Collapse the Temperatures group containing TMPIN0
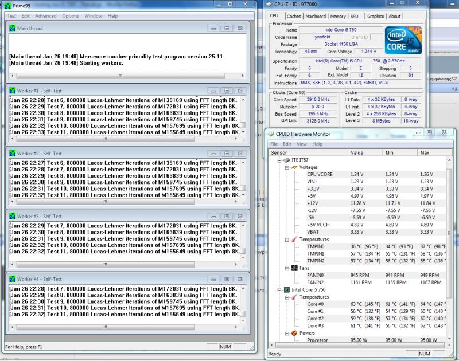 287,240
